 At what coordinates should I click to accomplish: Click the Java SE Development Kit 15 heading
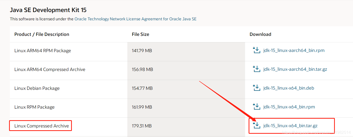48,10
